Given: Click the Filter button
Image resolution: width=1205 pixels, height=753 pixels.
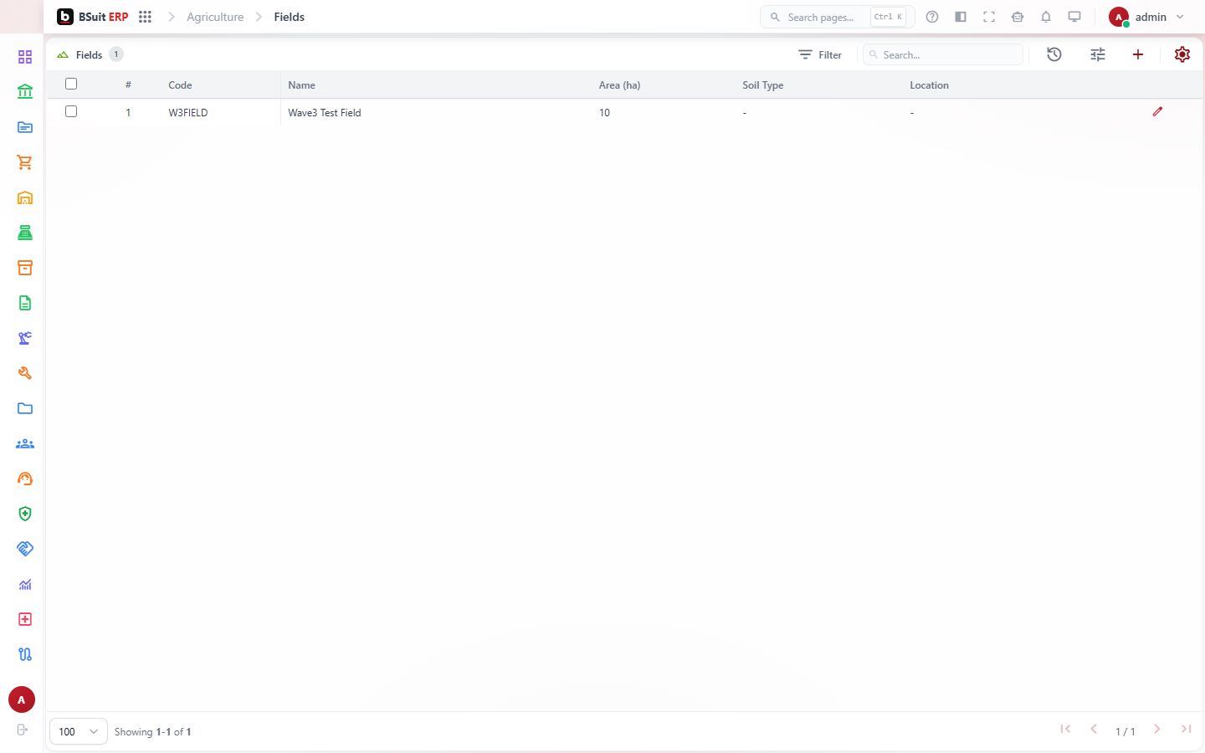Looking at the screenshot, I should pos(820,54).
